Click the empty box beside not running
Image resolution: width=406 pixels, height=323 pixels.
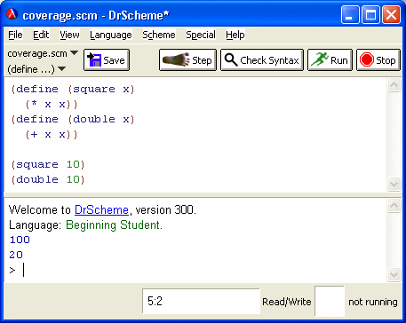pos(330,301)
